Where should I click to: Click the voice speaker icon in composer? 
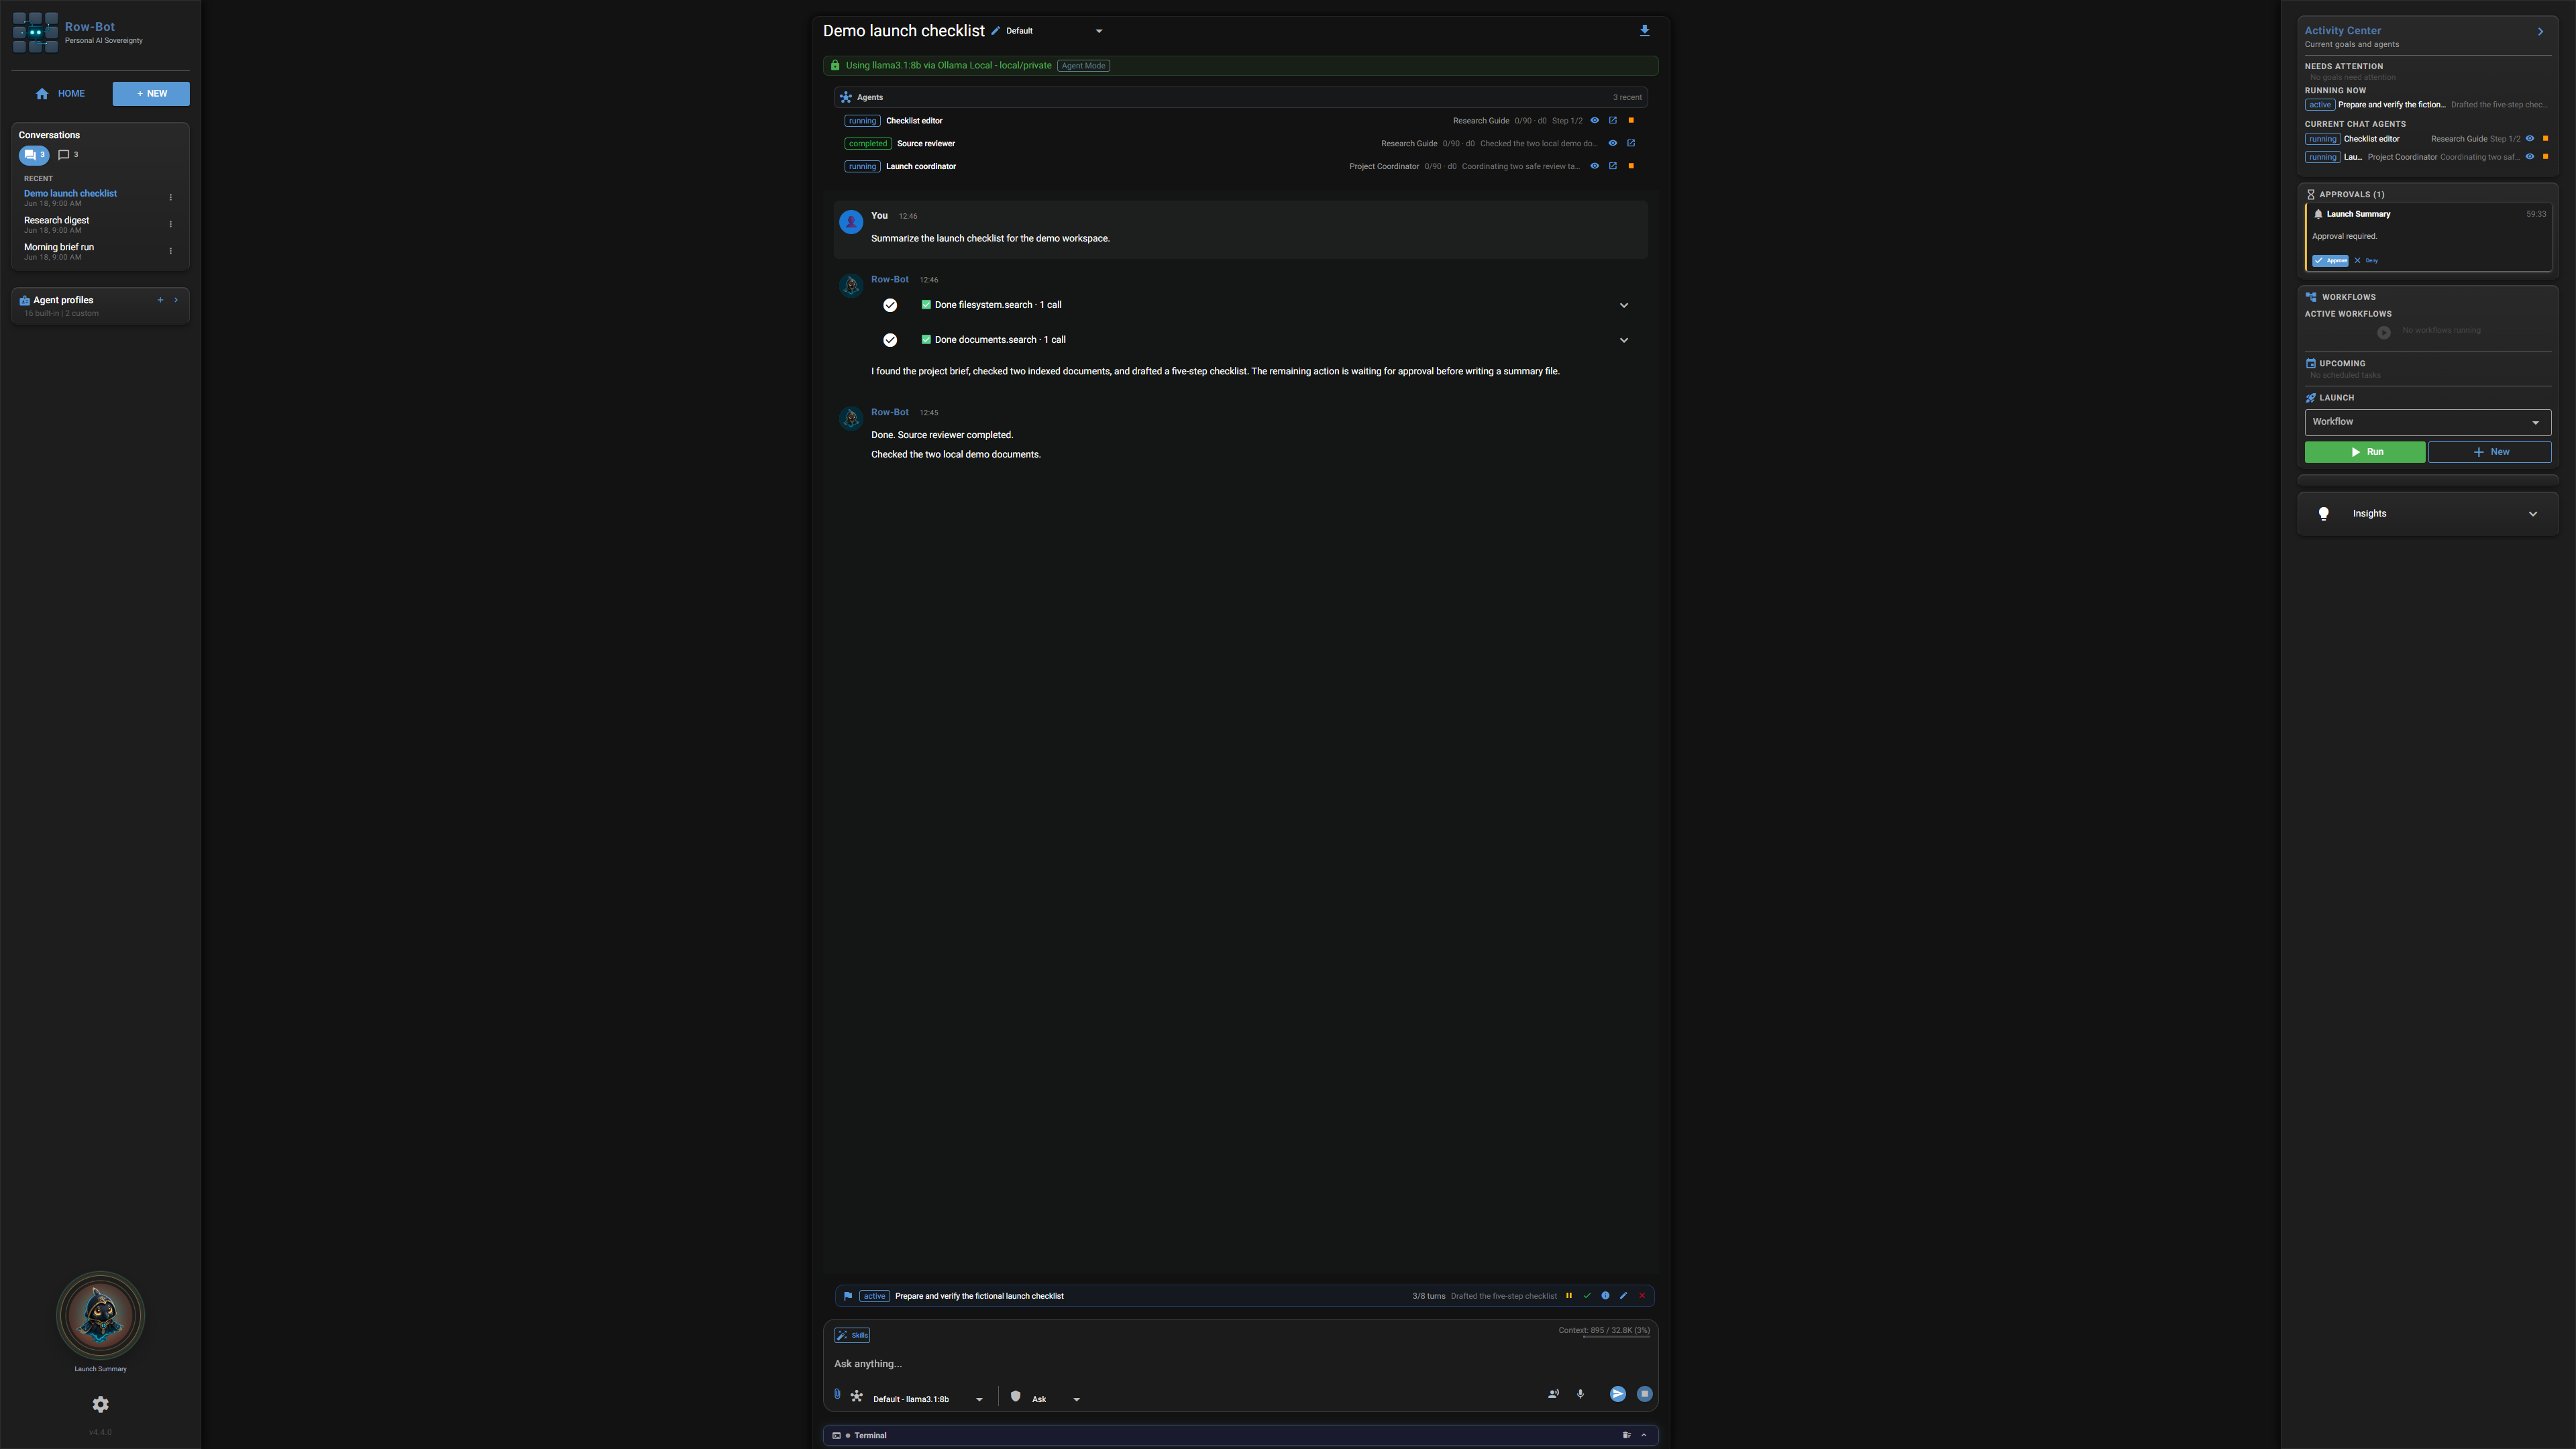1553,1394
